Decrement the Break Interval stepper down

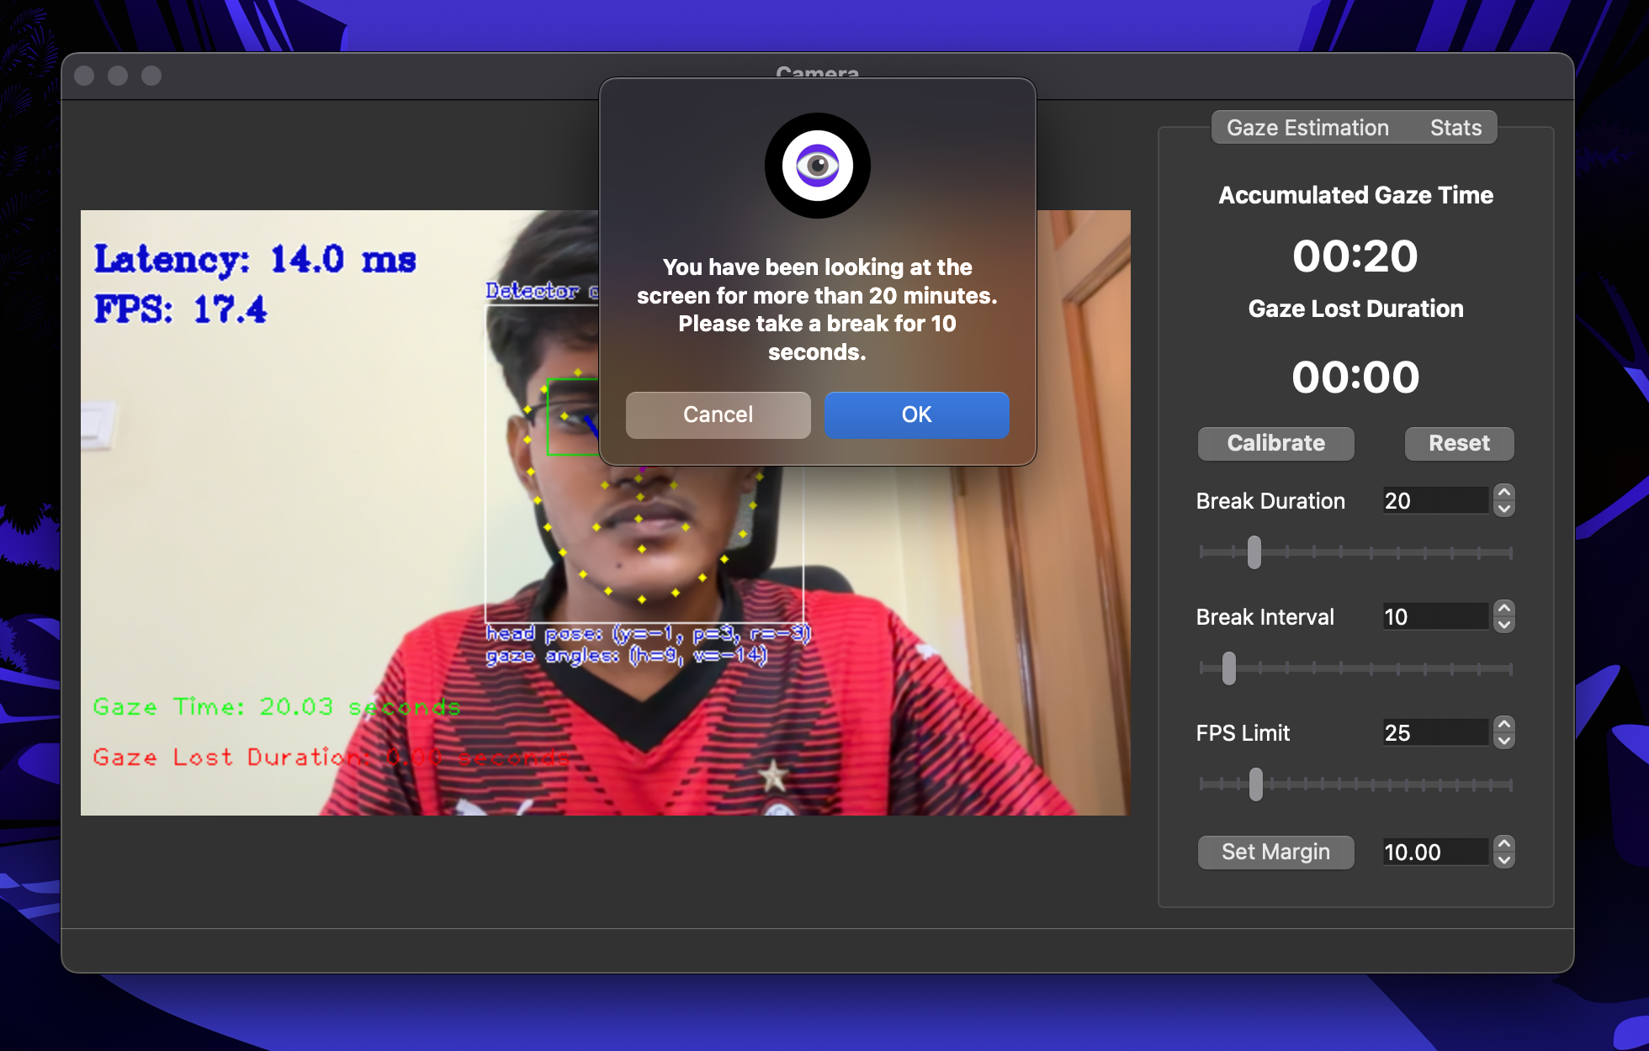(1504, 625)
